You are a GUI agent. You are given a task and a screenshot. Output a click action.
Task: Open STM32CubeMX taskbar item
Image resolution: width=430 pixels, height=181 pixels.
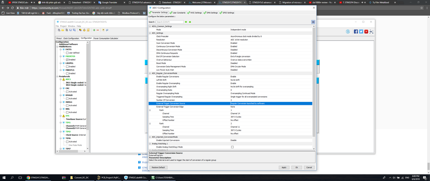tap(135, 178)
